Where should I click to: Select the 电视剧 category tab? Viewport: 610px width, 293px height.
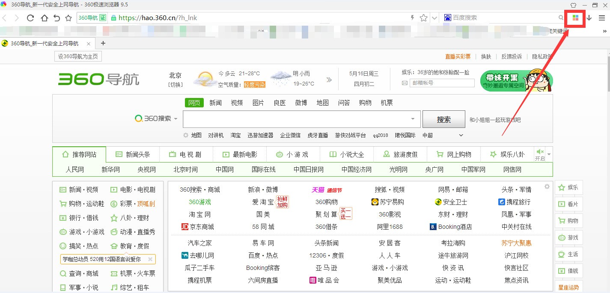point(186,154)
